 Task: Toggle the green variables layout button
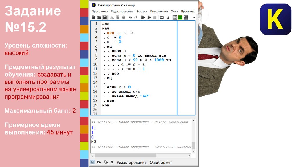(180, 17)
